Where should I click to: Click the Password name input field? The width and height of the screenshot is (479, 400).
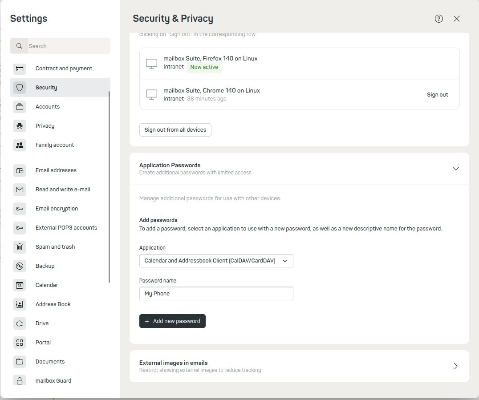coord(216,294)
